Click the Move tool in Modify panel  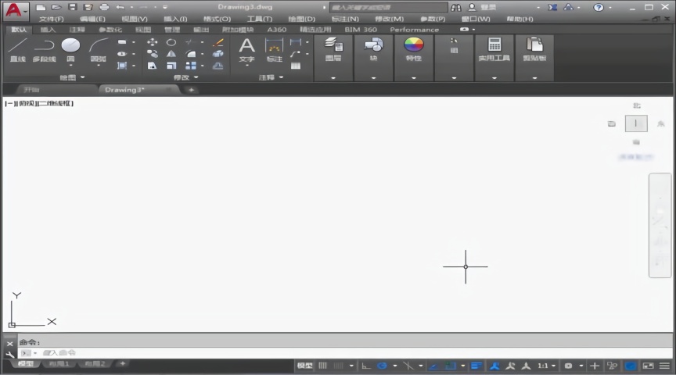pos(153,42)
